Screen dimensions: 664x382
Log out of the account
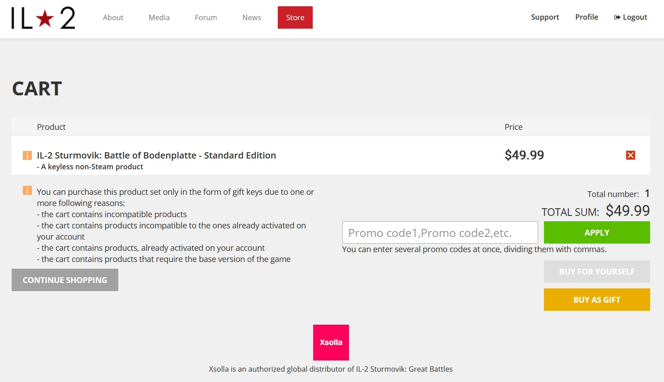point(630,17)
